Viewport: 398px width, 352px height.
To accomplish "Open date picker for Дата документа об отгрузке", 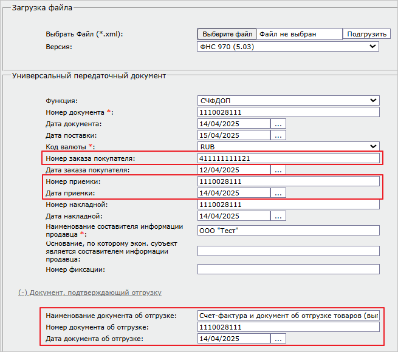I will (x=278, y=339).
